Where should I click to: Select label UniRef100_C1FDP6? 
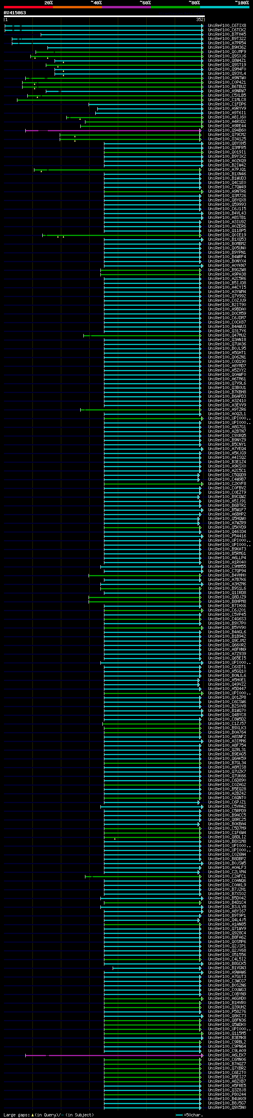pyautogui.click(x=227, y=104)
